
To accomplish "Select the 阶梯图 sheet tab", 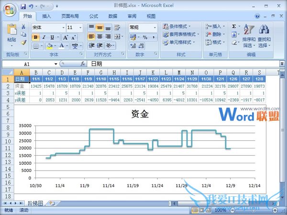I will click(35, 204).
